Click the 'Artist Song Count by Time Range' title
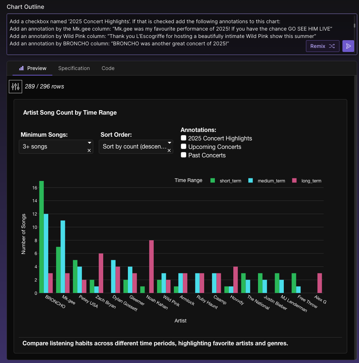 click(x=70, y=113)
